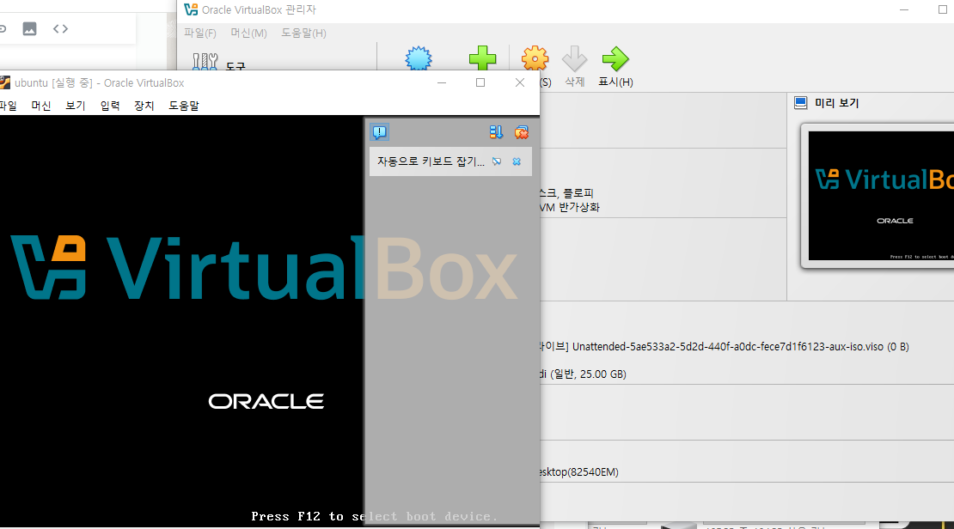Screen dimensions: 954x529
Task: Open the 머신 menu in the ubuntu VM window
Action: (x=40, y=106)
